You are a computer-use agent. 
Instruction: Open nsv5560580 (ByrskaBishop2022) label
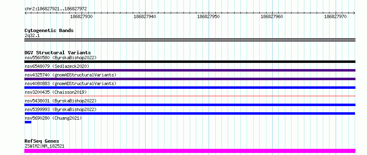61,58
